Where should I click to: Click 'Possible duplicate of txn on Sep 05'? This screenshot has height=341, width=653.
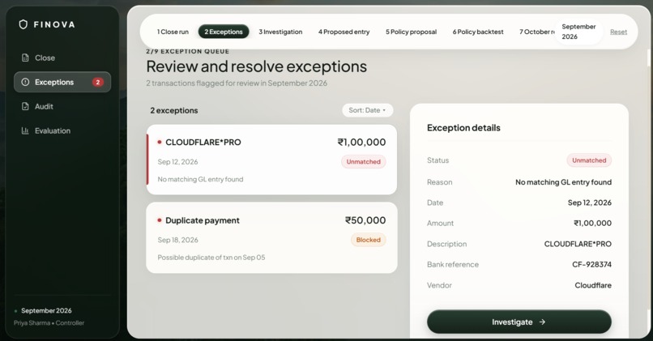click(x=211, y=258)
